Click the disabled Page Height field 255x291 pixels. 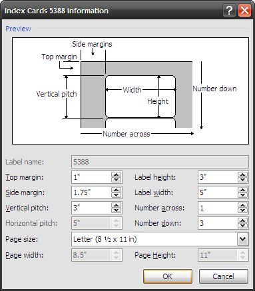(x=223, y=255)
